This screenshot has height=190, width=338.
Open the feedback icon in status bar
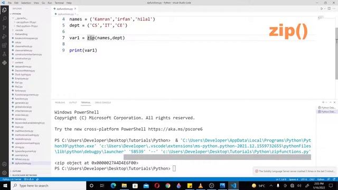[328, 179]
